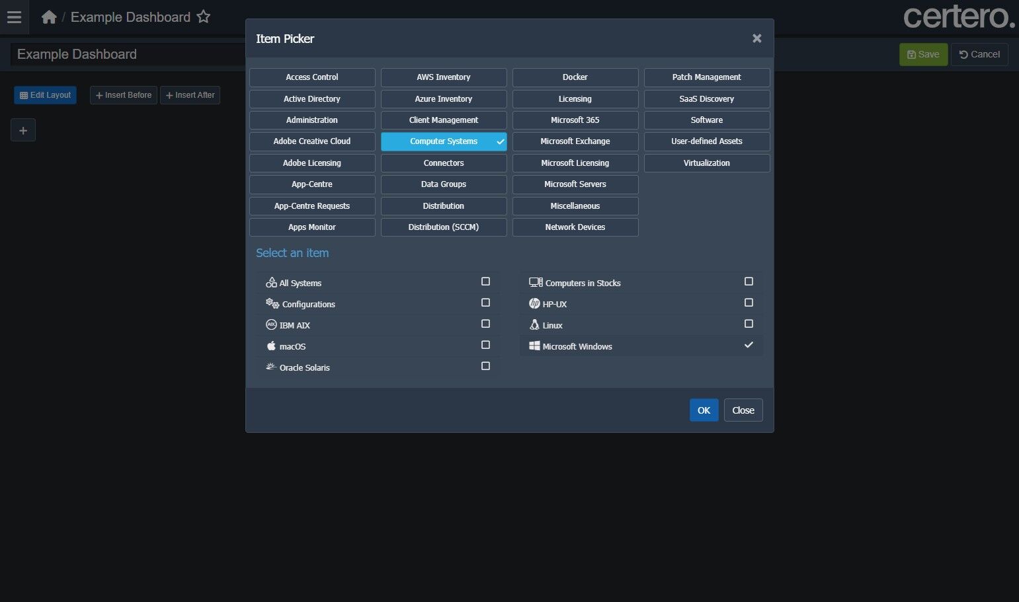
Task: Click the All Systems icon
Action: [x=271, y=283]
